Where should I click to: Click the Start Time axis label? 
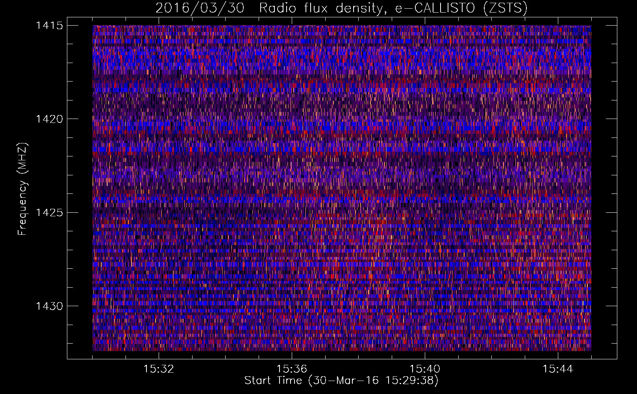(341, 381)
